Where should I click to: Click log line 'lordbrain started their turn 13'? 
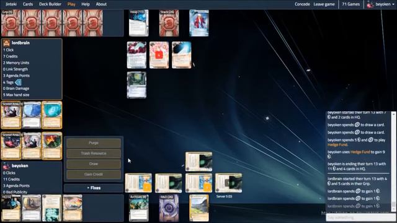point(357,181)
